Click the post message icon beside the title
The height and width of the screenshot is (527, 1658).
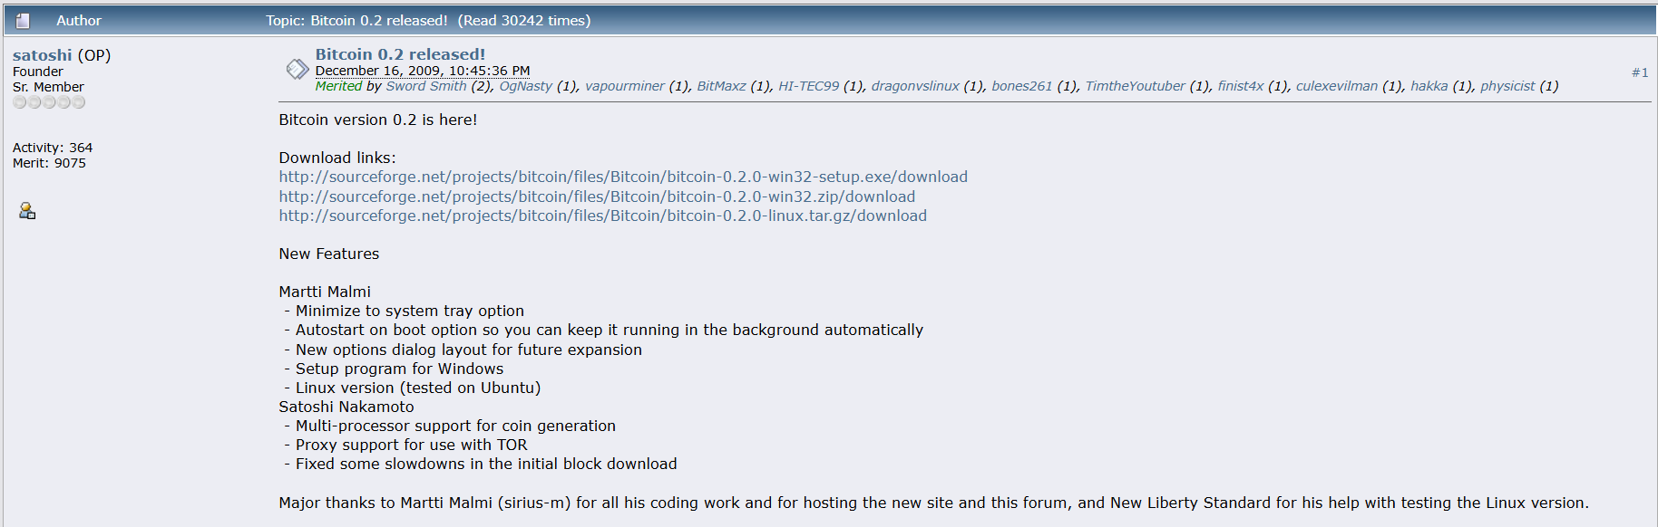pyautogui.click(x=297, y=69)
